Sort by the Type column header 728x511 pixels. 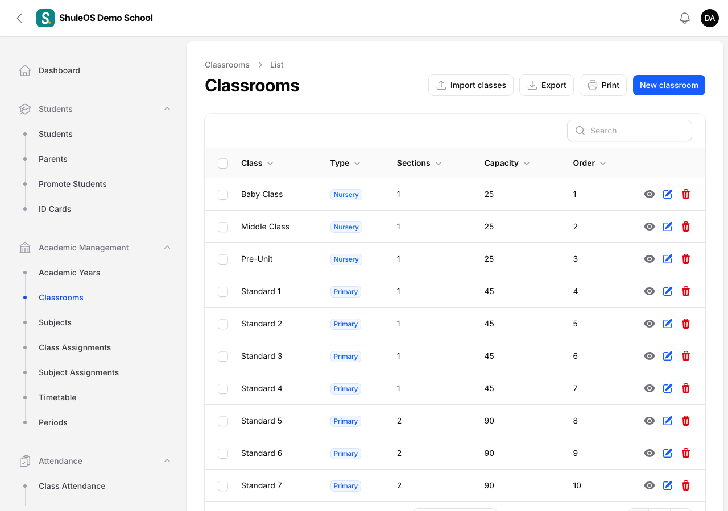pos(345,163)
